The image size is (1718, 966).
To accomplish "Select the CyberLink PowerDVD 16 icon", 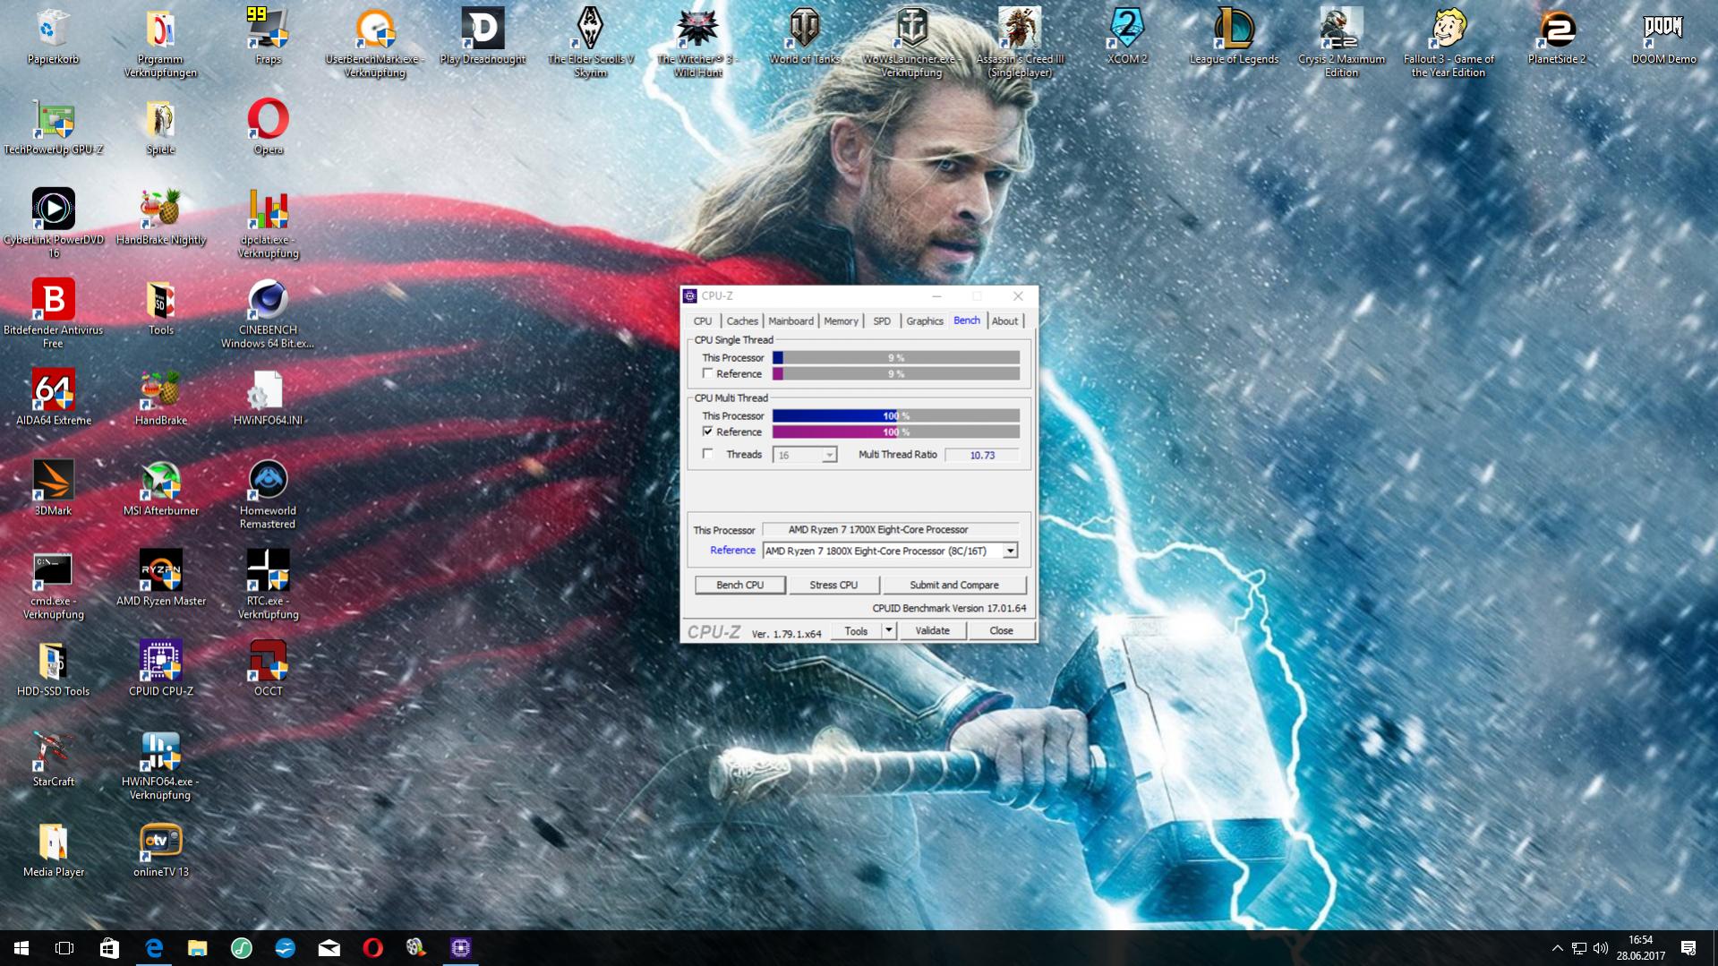I will (x=53, y=223).
